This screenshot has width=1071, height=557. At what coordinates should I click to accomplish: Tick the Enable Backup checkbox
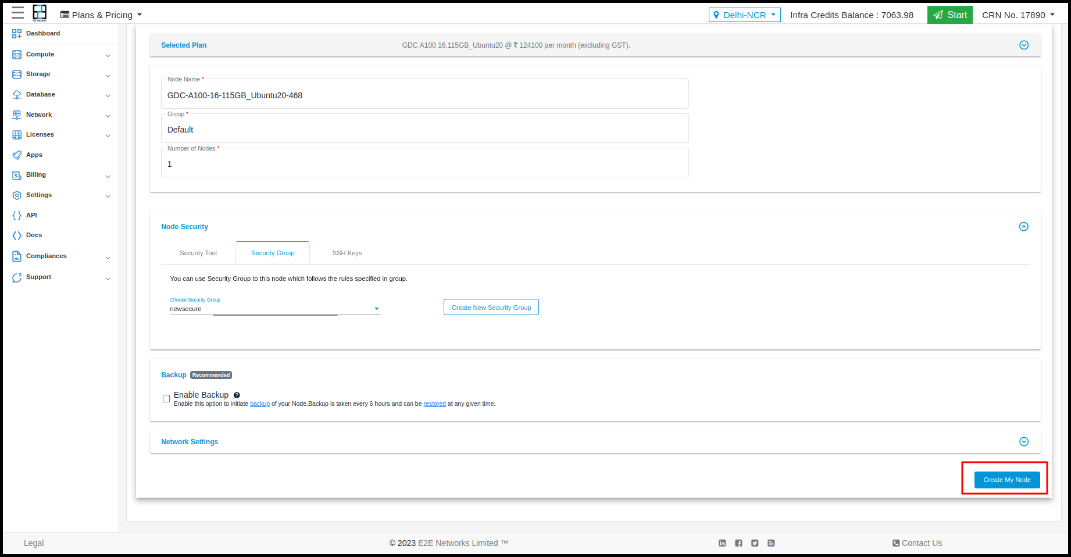[x=166, y=399]
